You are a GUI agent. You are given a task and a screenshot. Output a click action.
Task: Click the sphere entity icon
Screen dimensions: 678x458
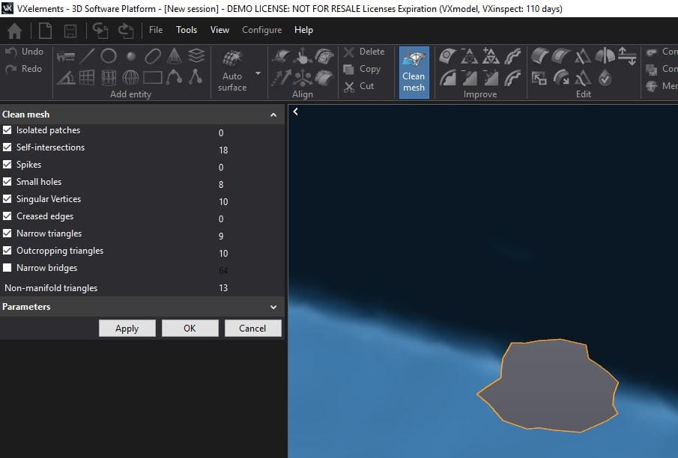point(131,56)
